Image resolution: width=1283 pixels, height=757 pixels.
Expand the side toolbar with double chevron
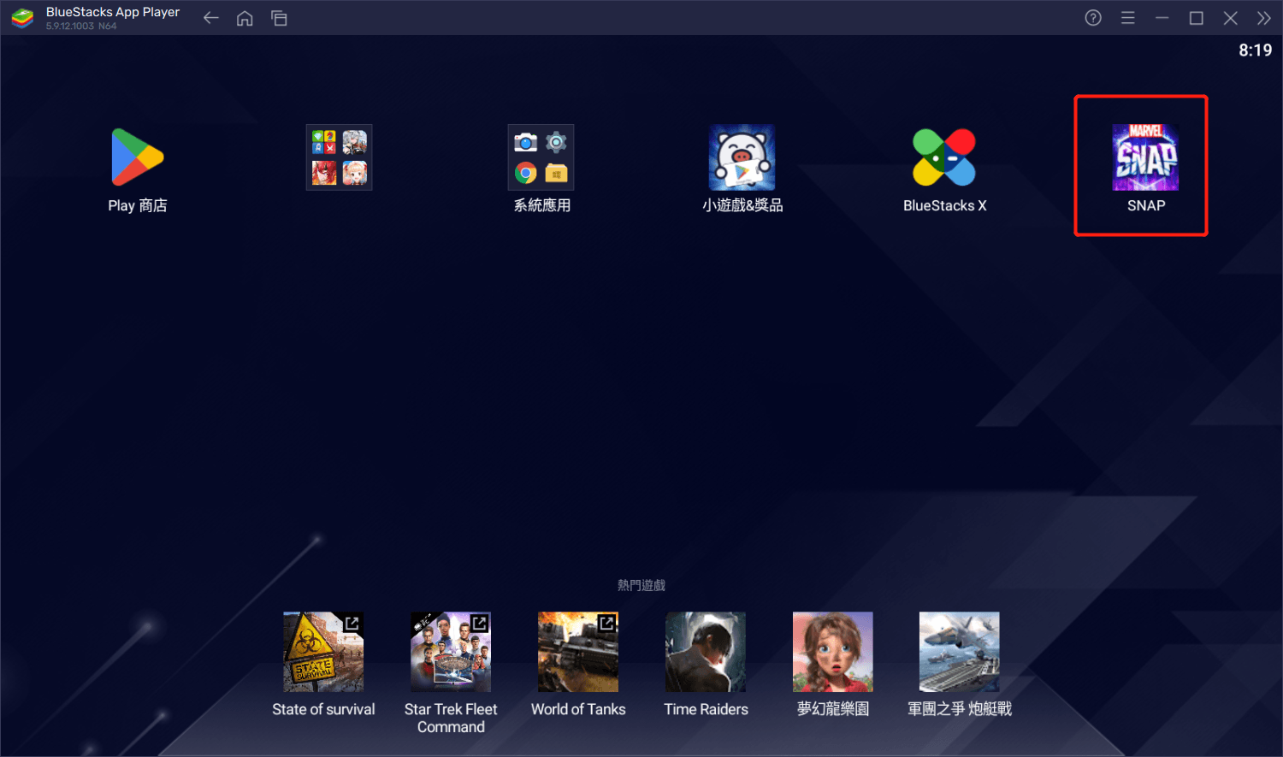click(1264, 18)
